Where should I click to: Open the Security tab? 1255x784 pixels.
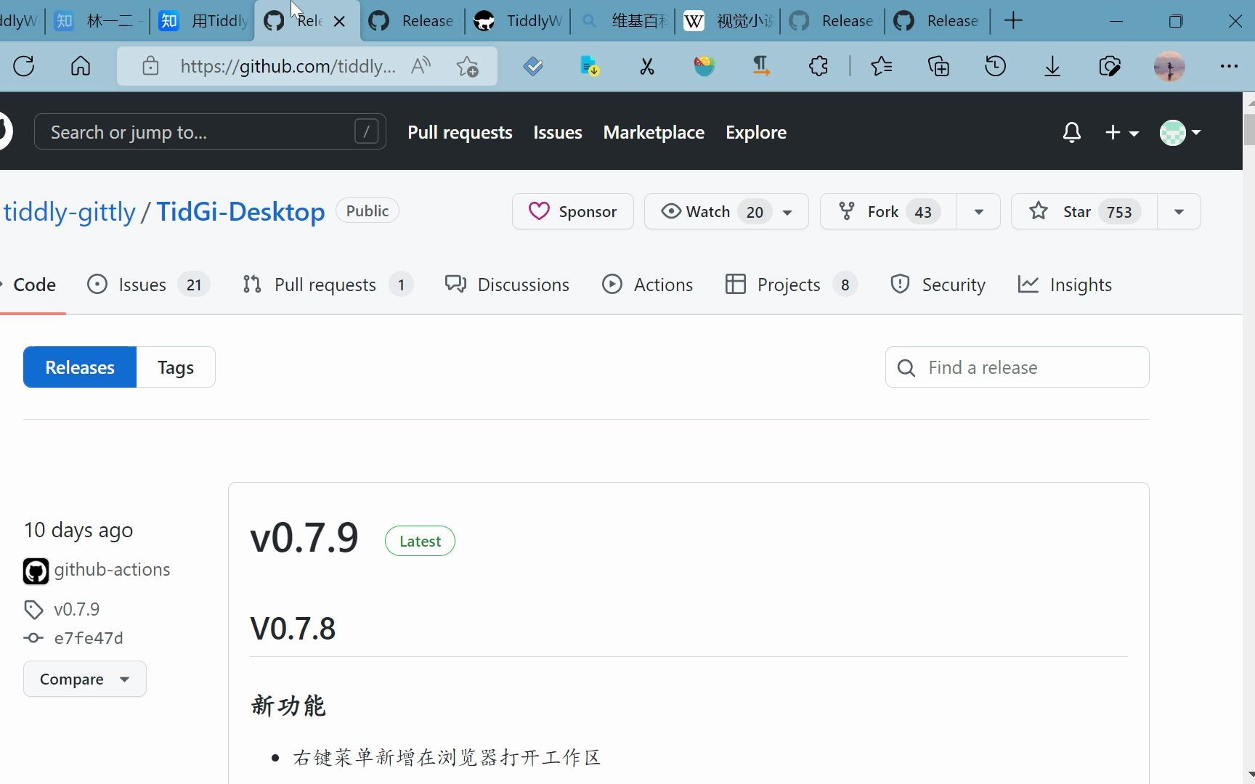pos(938,285)
